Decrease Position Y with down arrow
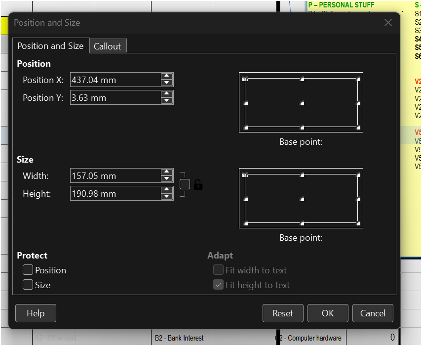 click(167, 101)
